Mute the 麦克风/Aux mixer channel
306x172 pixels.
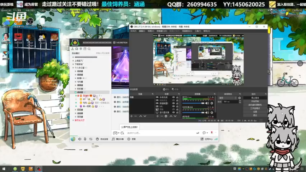coord(207,103)
